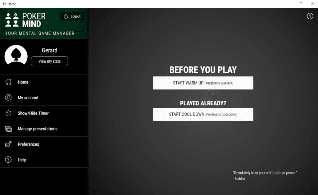The width and height of the screenshot is (318, 195).
Task: Click the Manage presentations slides icon
Action: [x=8, y=129]
